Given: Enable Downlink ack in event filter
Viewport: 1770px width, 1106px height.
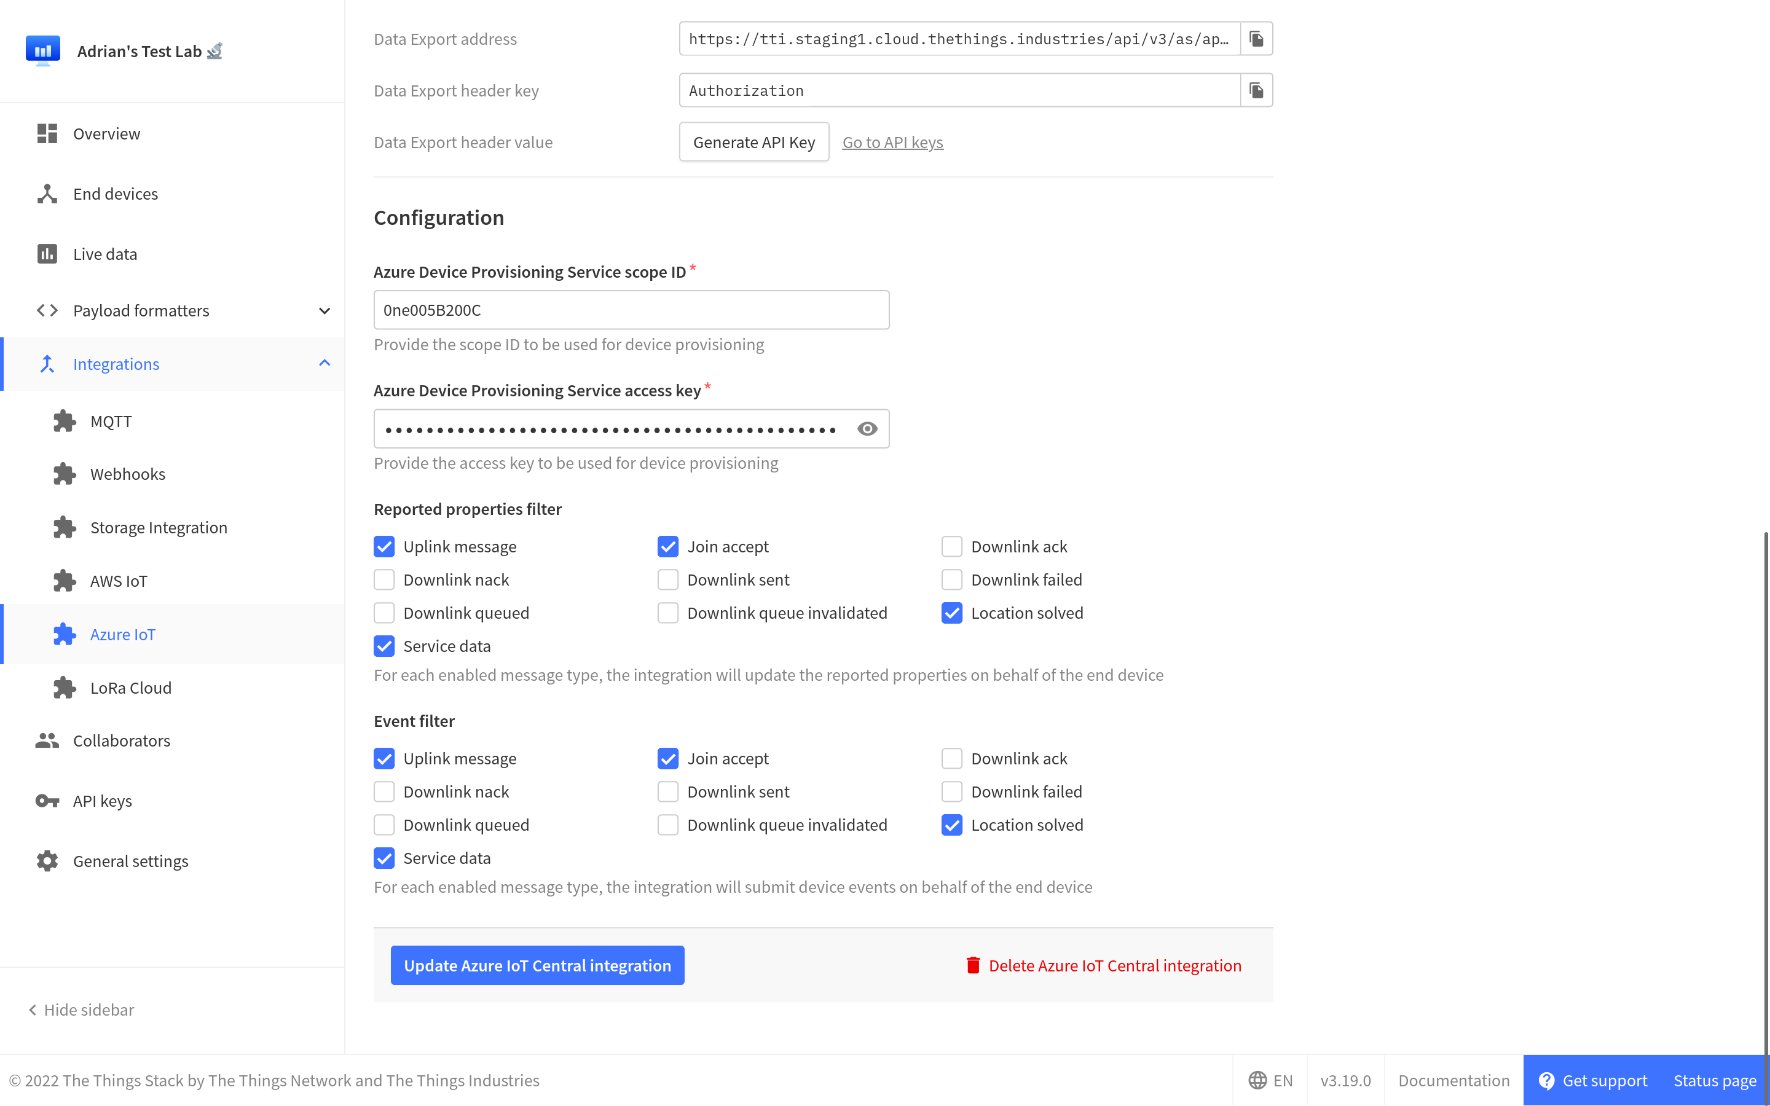Looking at the screenshot, I should (x=953, y=757).
